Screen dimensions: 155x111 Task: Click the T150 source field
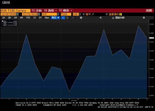point(66,14)
